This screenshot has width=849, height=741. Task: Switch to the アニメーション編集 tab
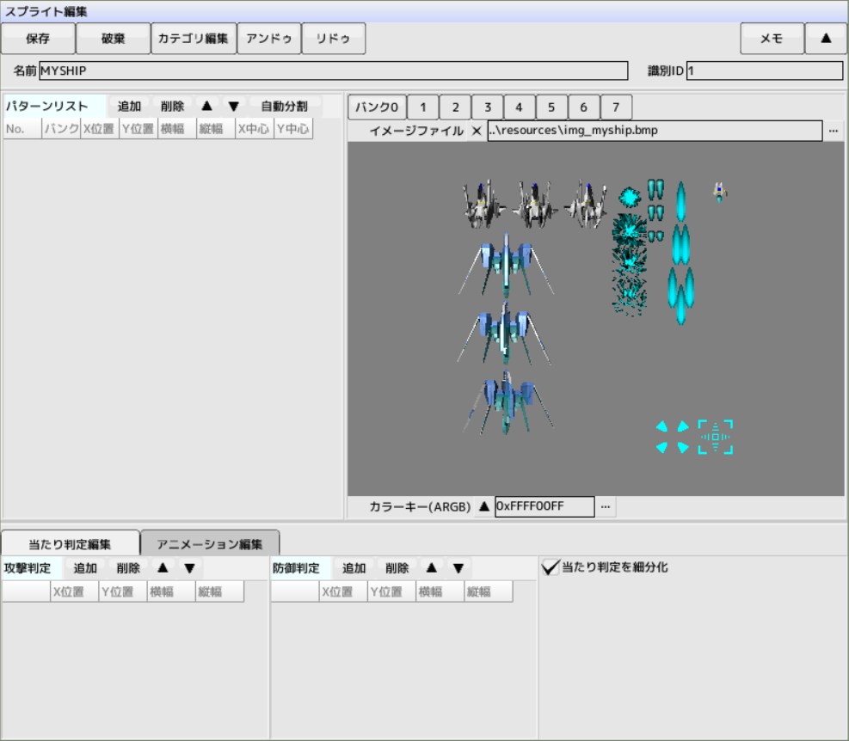pyautogui.click(x=210, y=544)
